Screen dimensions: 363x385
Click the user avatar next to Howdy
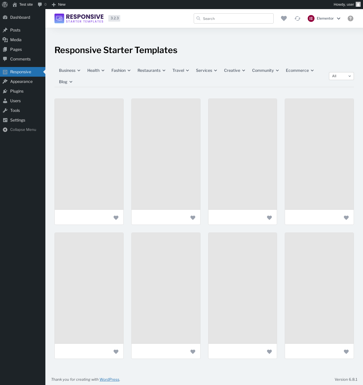(358, 5)
